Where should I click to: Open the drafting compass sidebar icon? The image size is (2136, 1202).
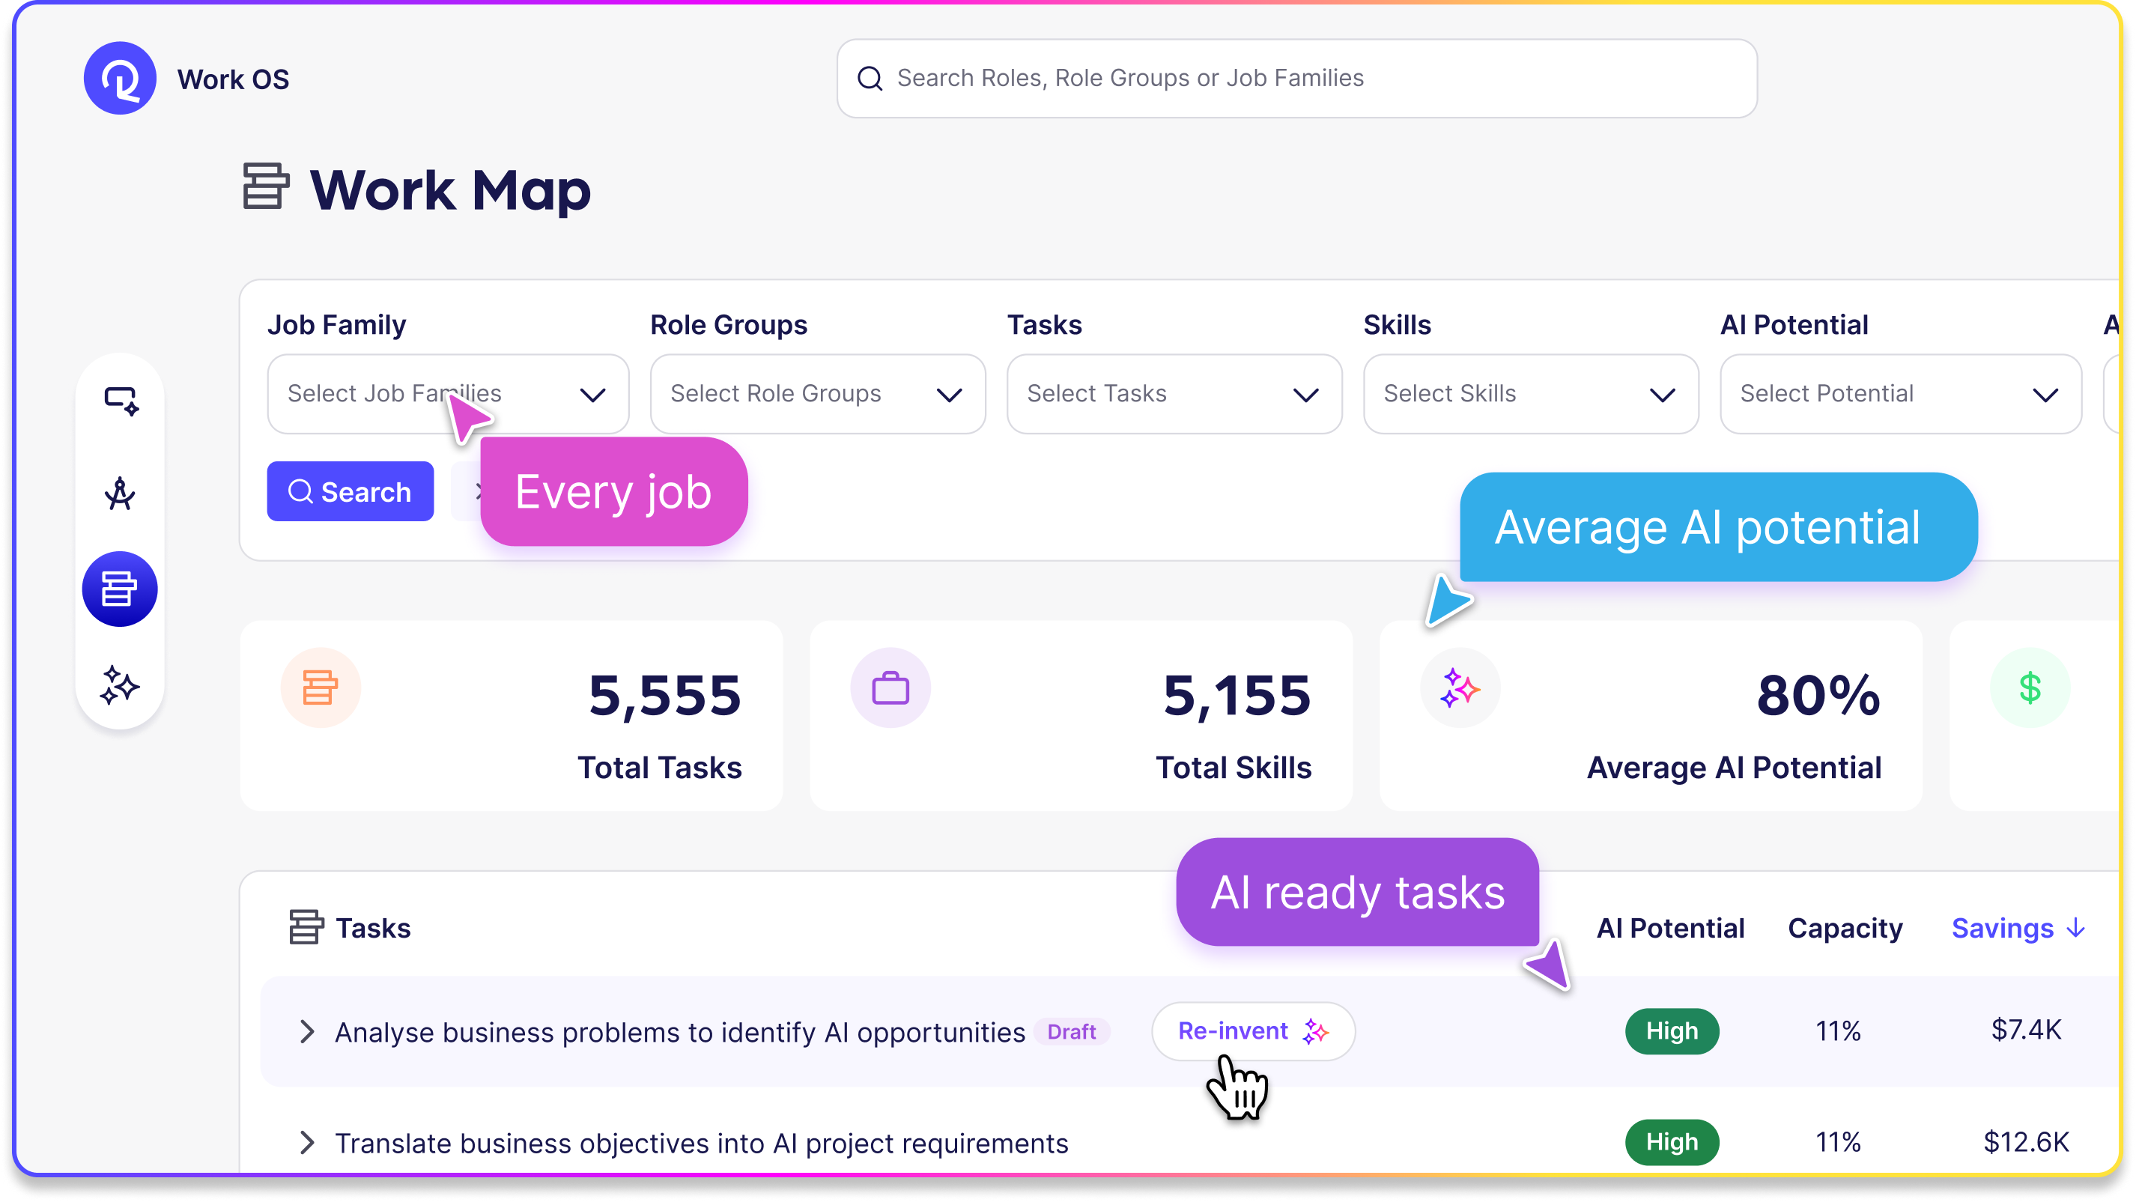click(x=121, y=494)
